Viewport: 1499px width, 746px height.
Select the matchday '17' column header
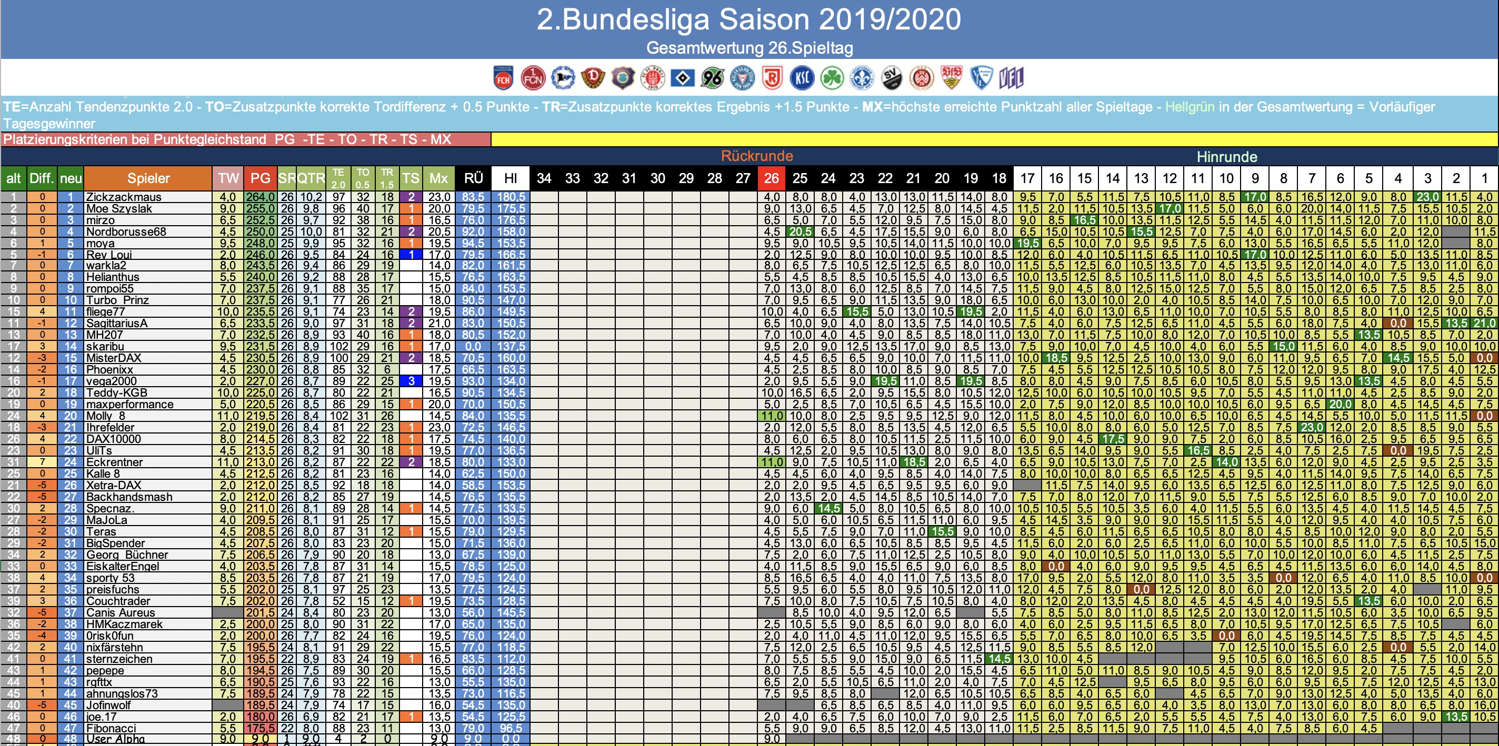point(1027,178)
